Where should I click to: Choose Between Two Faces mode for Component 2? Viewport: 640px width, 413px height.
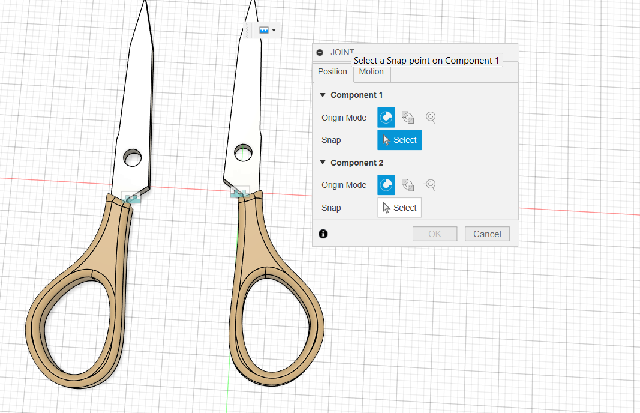point(408,185)
